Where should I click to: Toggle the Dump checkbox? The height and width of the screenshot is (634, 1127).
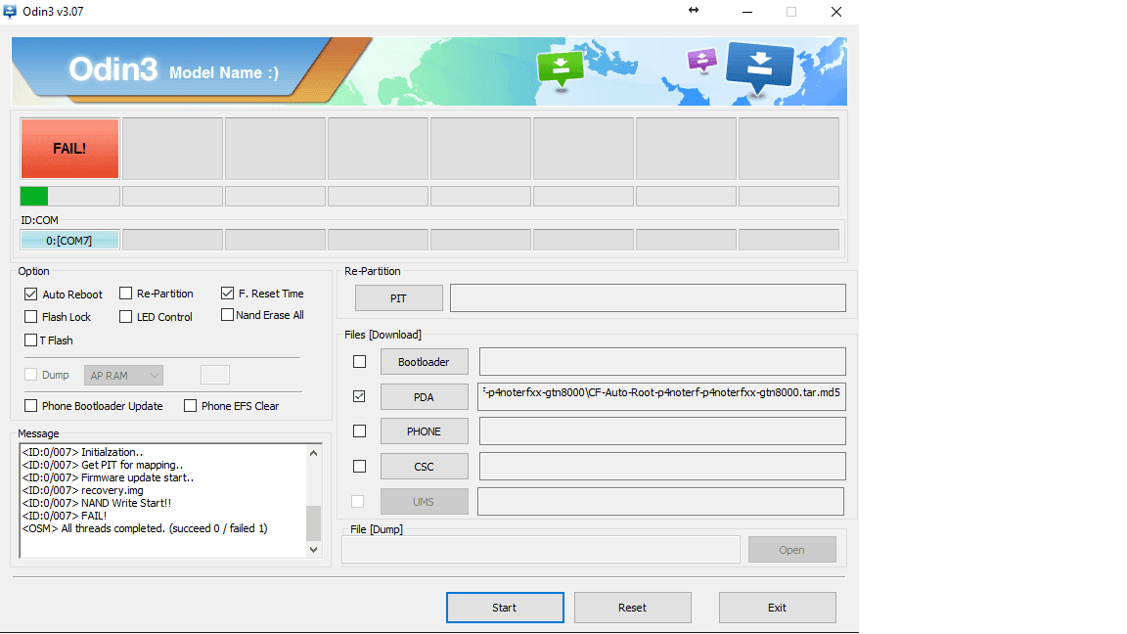click(31, 375)
